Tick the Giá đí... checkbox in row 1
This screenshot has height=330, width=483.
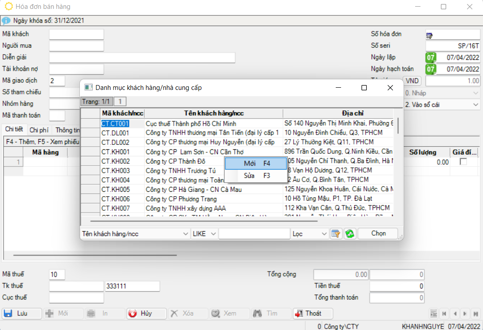click(463, 162)
